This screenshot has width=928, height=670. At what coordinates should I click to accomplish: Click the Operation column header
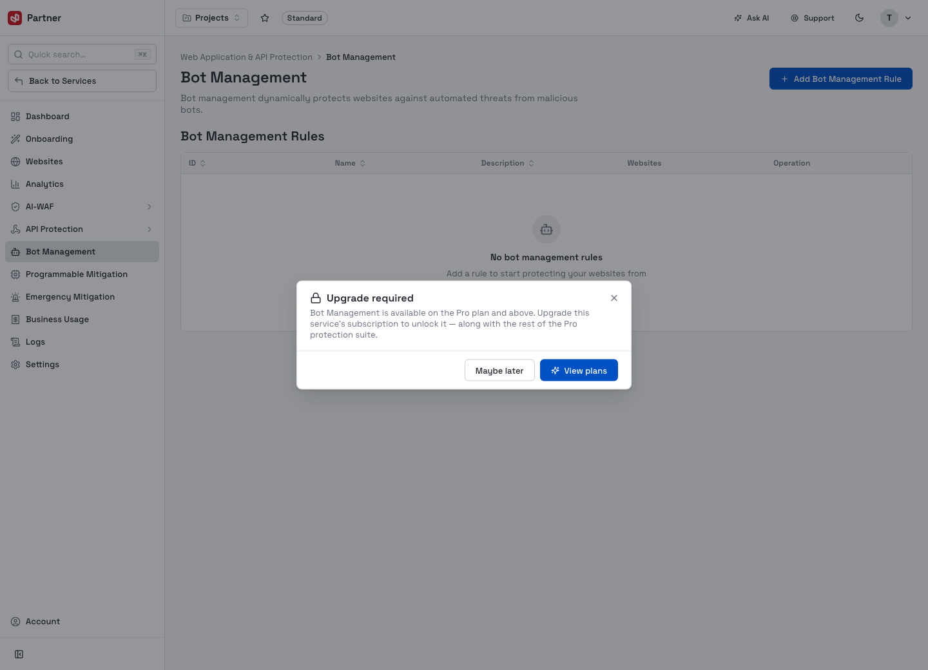[791, 163]
